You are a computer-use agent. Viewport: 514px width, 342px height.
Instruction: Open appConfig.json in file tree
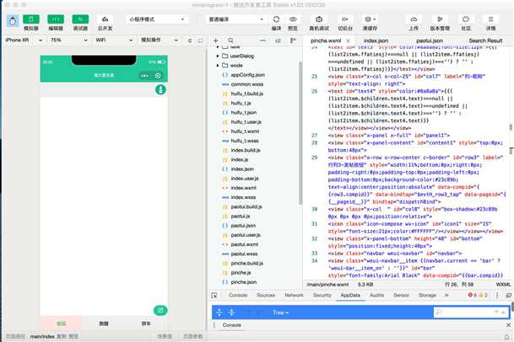pos(247,75)
